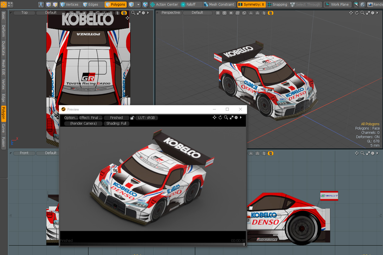Open Options in Preview window
This screenshot has width=383, height=255.
pos(71,118)
